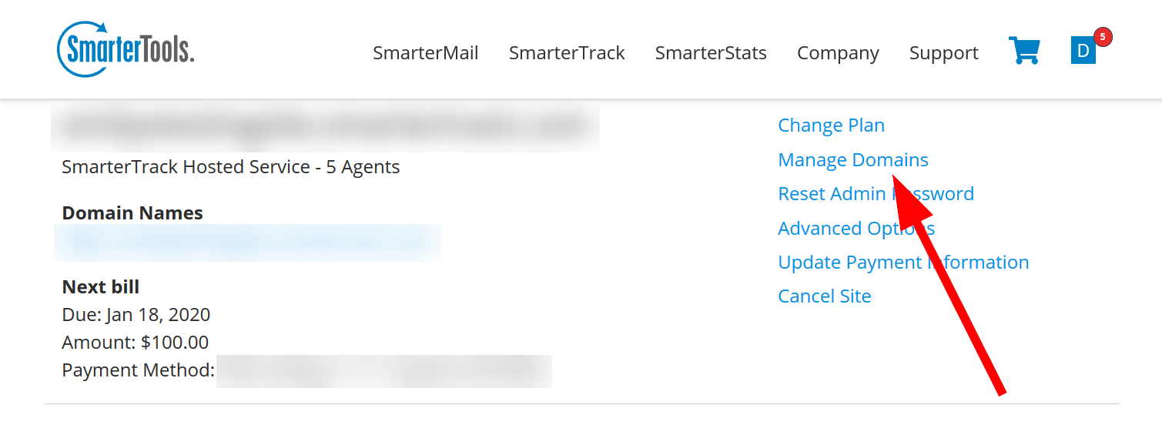Click the blurred site title heading
This screenshot has width=1162, height=425.
coord(323,125)
